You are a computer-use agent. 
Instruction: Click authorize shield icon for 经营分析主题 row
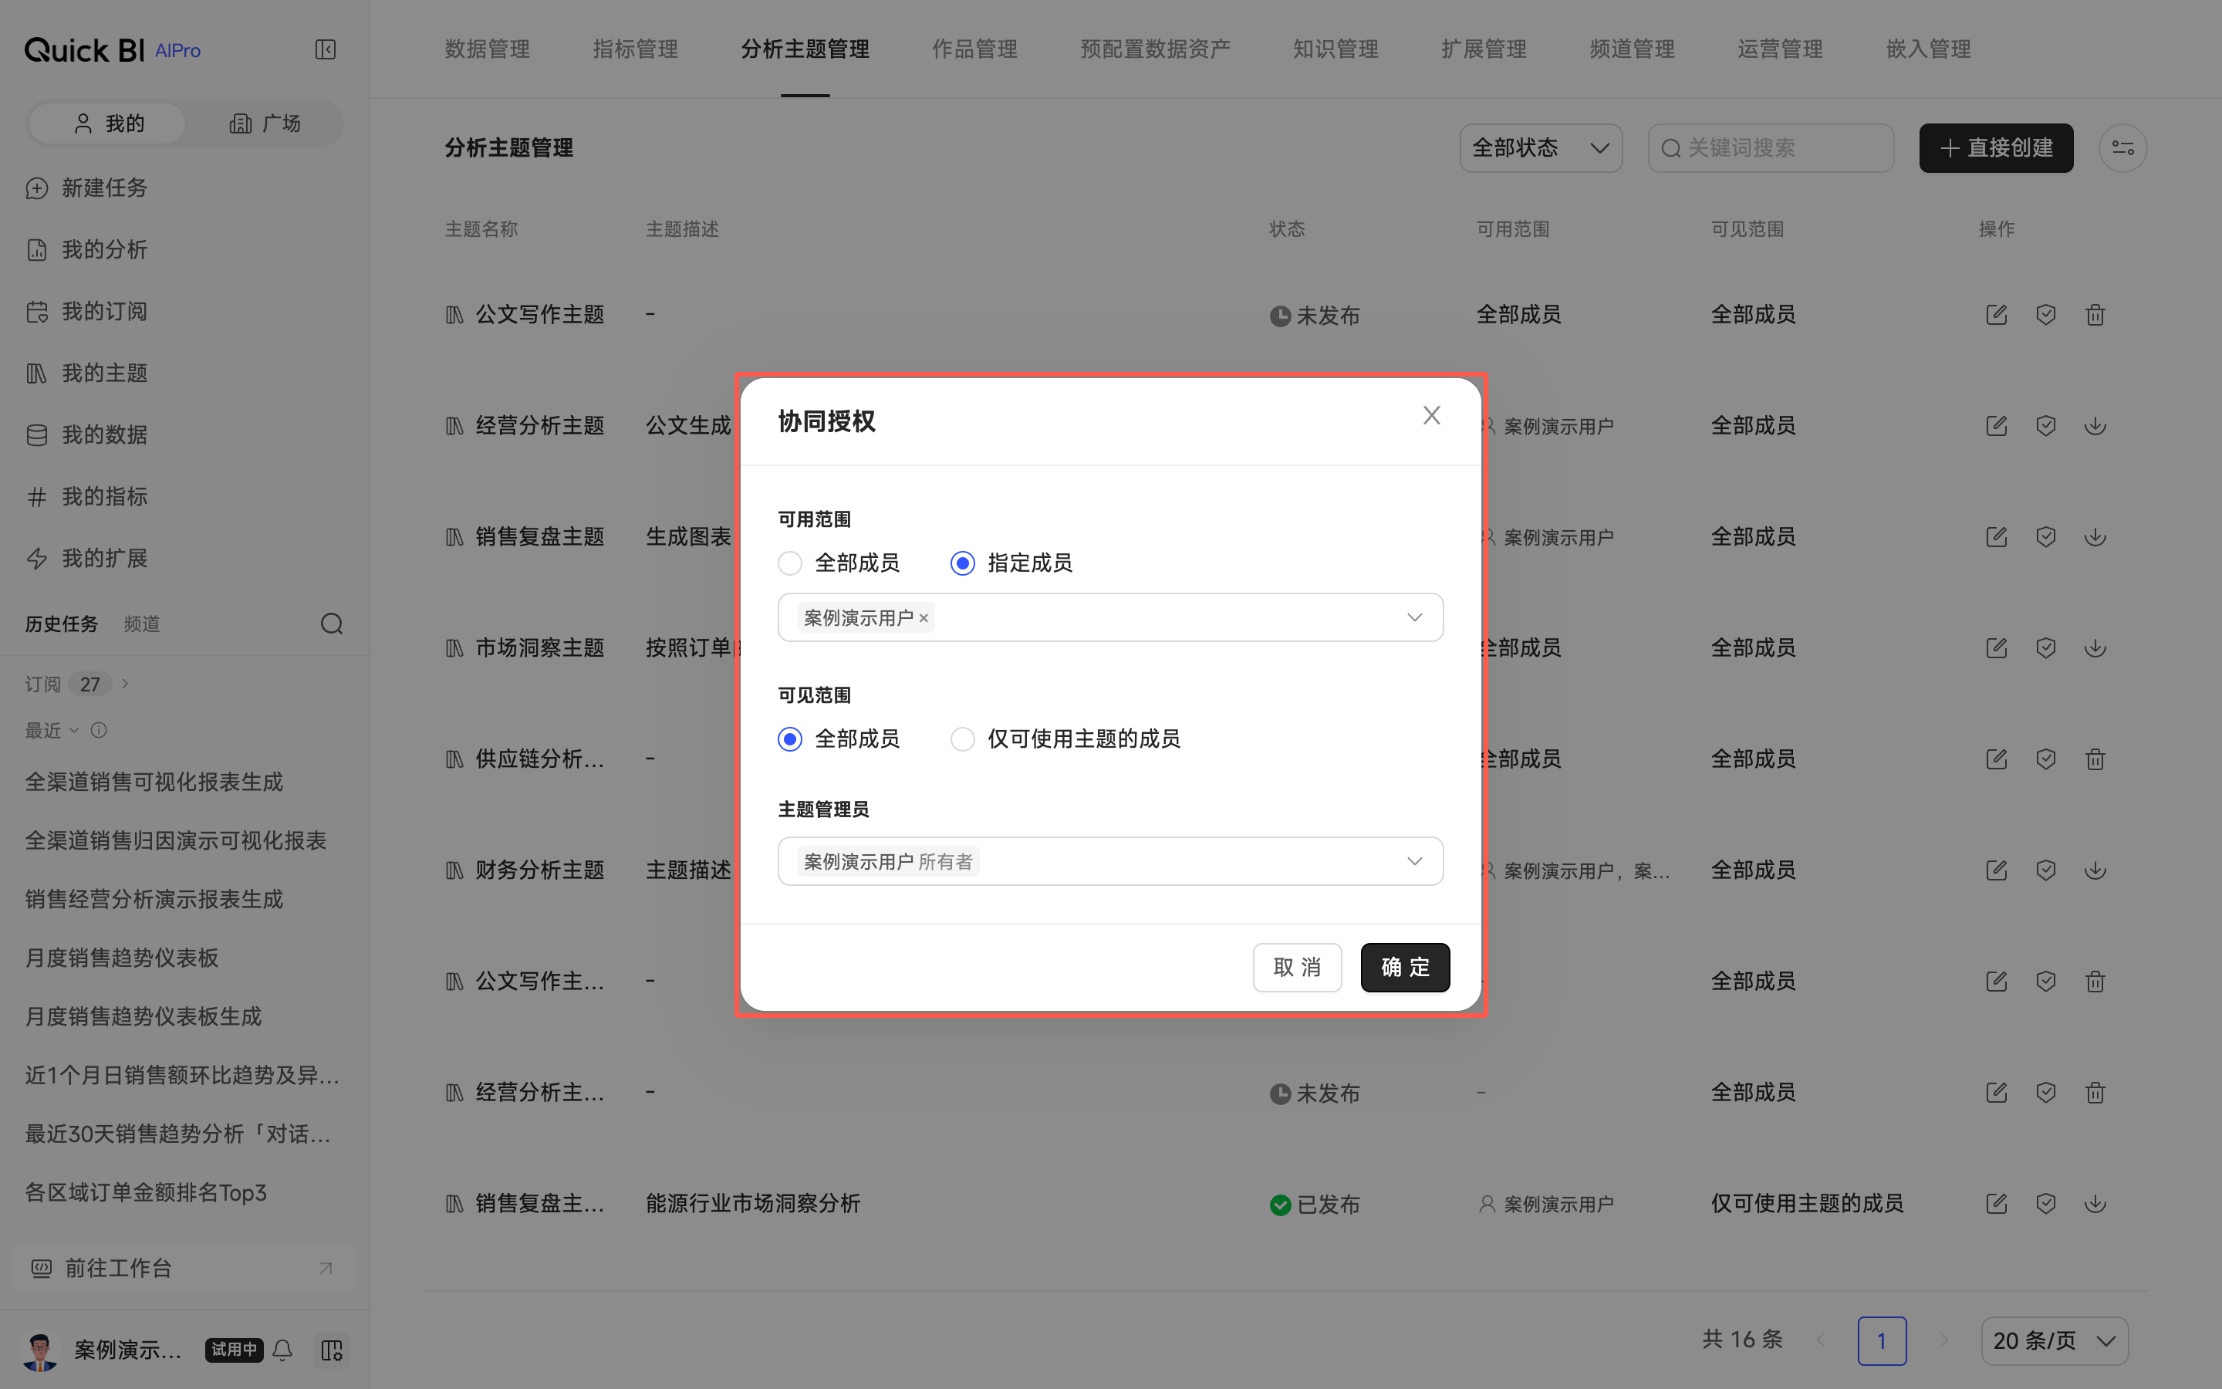[2046, 426]
